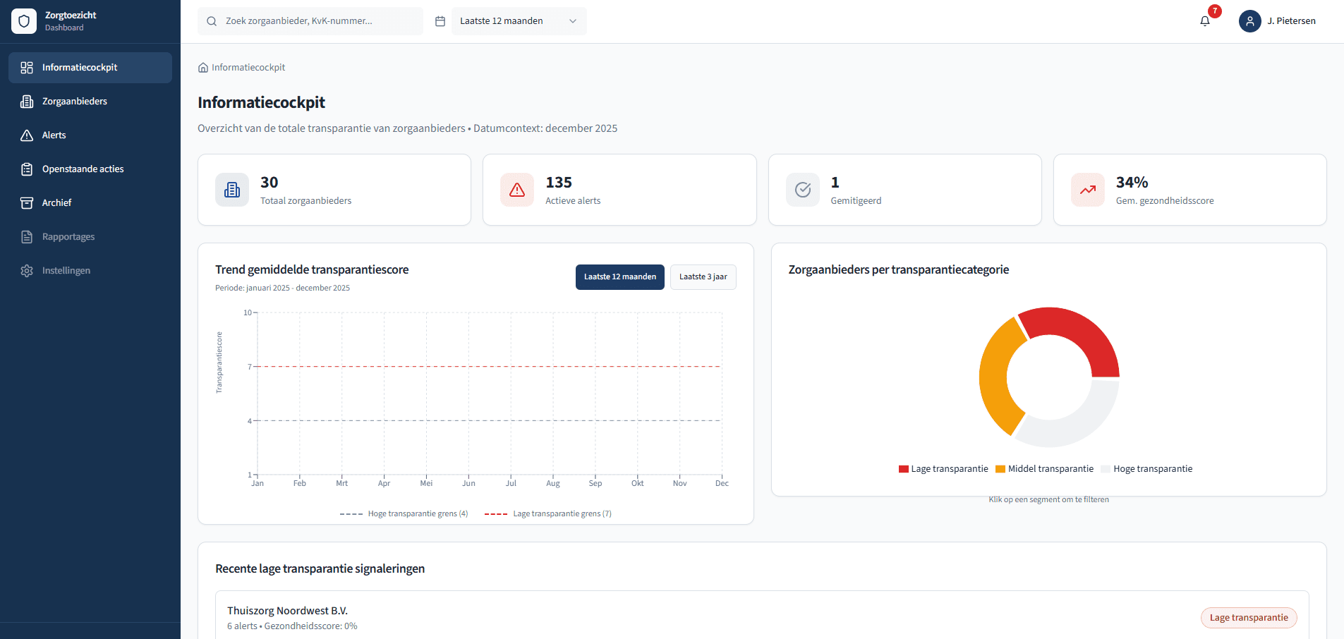1344x639 pixels.
Task: Open Alerts menu item
Action: 90,135
